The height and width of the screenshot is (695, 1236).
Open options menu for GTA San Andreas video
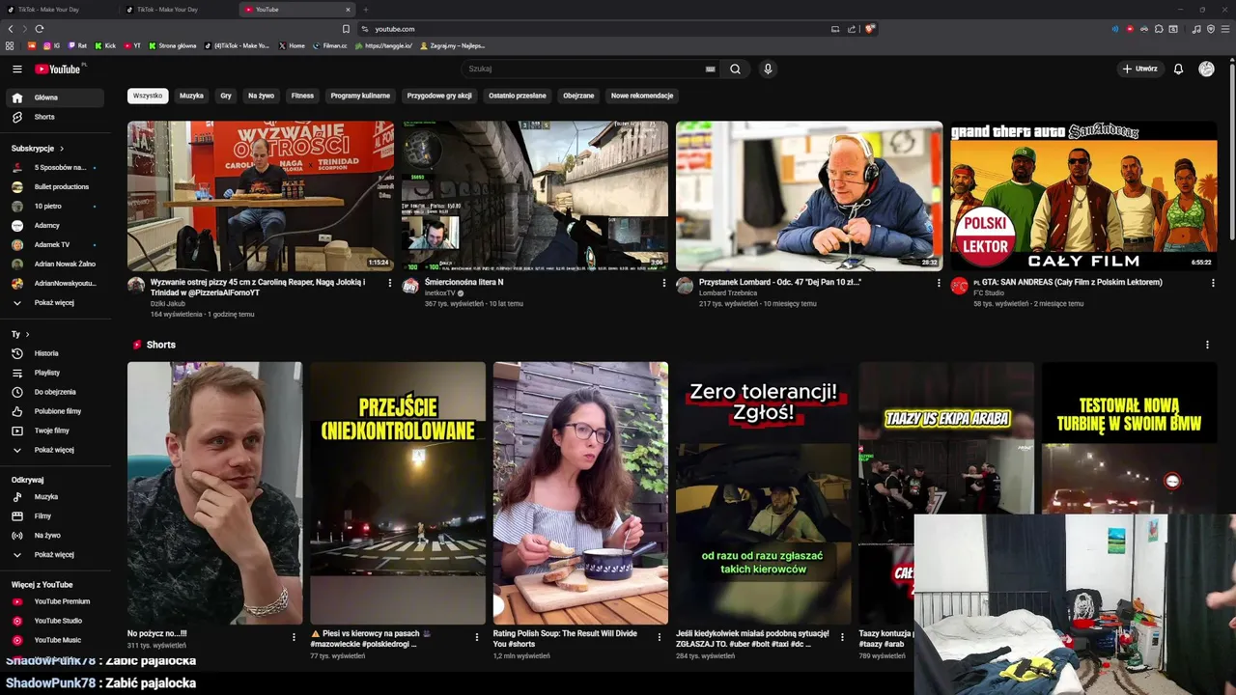click(x=1212, y=283)
